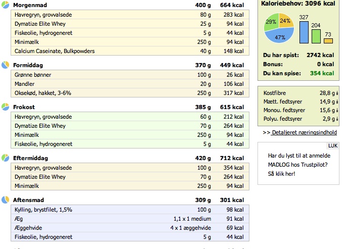Close the Trustpilot box with LUK
The height and width of the screenshot is (249, 343).
(x=333, y=145)
